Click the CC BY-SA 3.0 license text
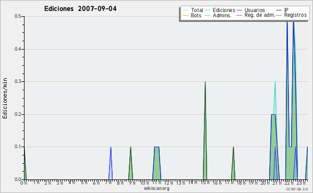The width and height of the screenshot is (313, 193). click(297, 189)
